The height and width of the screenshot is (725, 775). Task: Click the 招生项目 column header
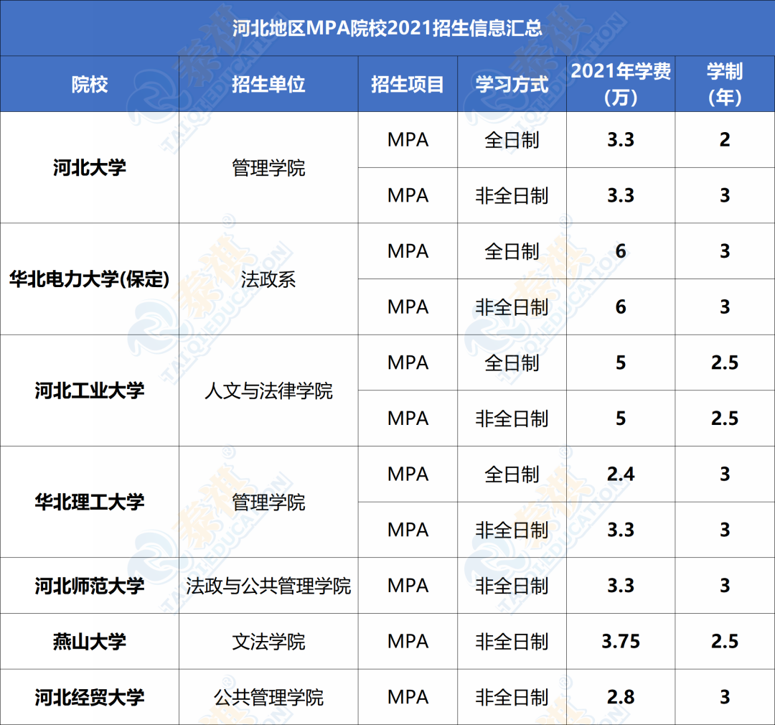(408, 85)
